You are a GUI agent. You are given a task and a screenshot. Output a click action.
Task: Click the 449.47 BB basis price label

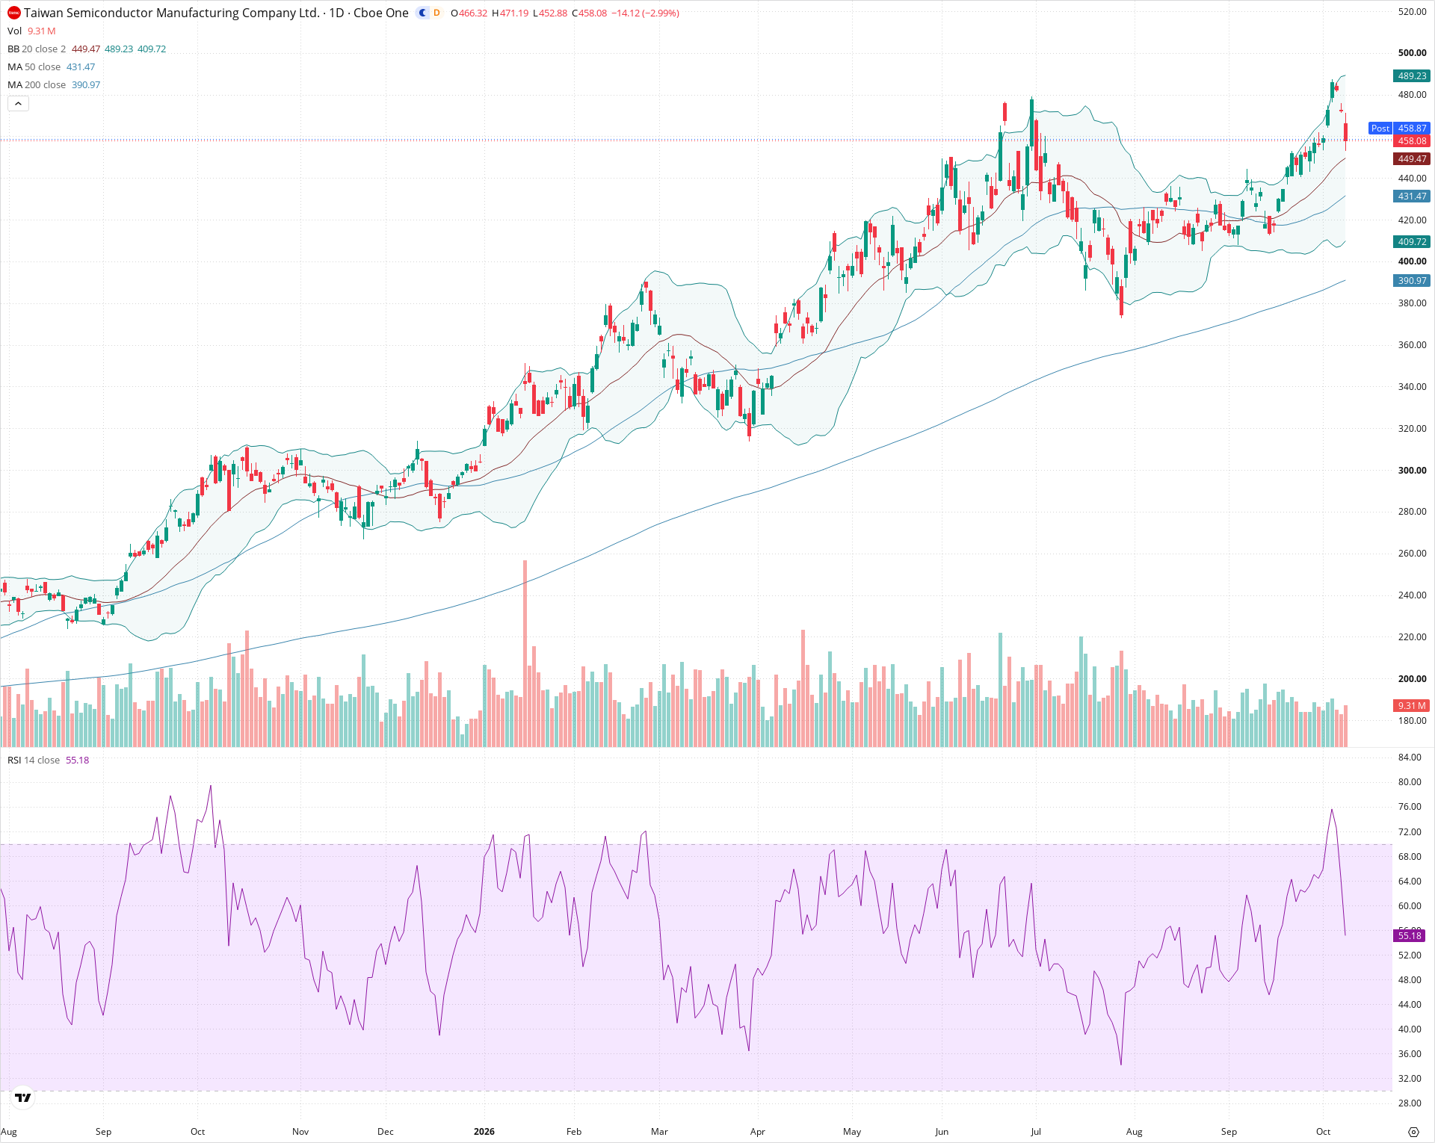pyautogui.click(x=1412, y=158)
